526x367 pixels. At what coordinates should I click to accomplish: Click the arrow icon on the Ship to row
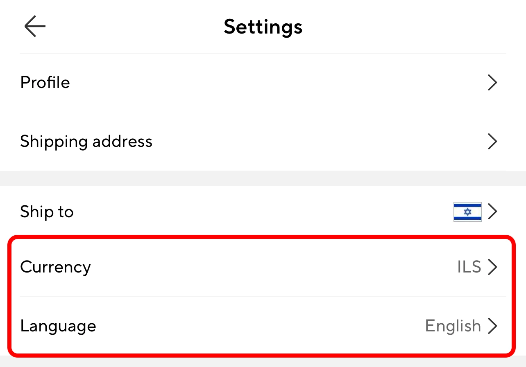point(493,212)
